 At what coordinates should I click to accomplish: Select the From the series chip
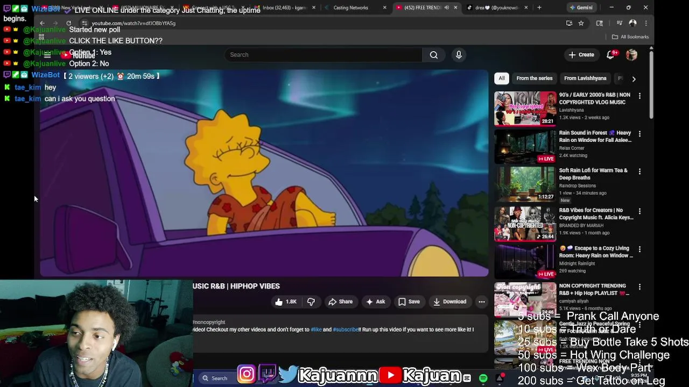coord(535,78)
